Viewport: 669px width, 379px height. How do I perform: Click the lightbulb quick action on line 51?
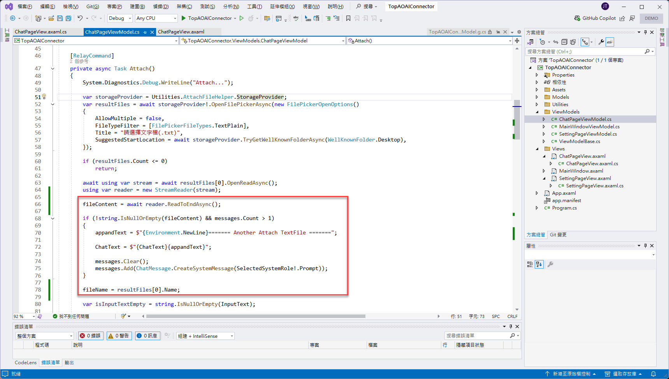(44, 96)
